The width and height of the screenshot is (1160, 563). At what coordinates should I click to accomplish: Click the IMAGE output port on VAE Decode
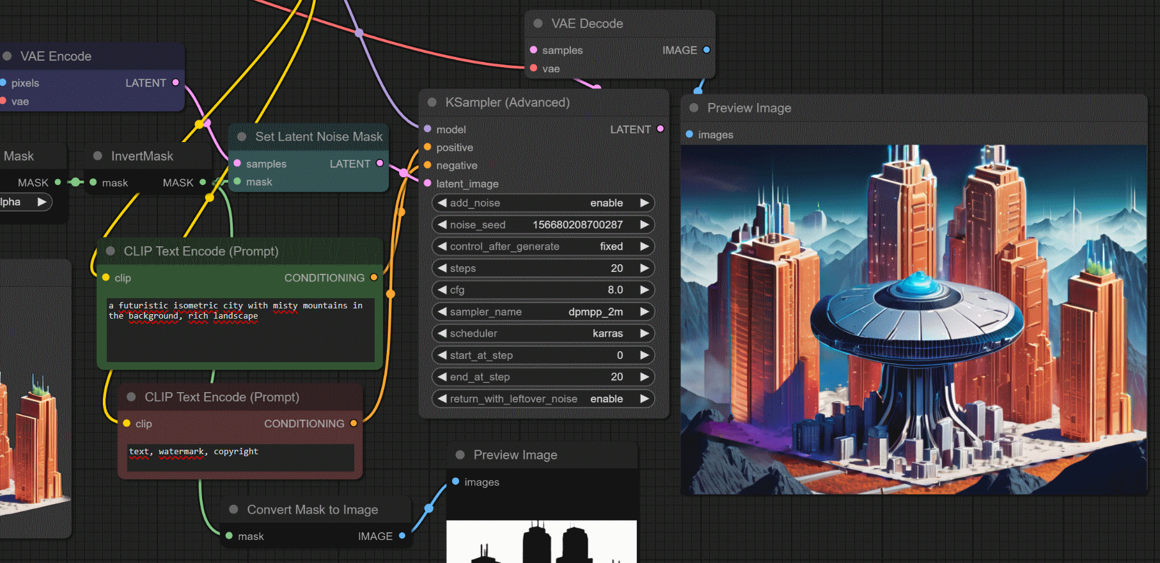tap(706, 50)
